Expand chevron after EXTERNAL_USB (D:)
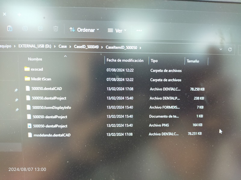The height and width of the screenshot is (180, 241). click(x=55, y=46)
